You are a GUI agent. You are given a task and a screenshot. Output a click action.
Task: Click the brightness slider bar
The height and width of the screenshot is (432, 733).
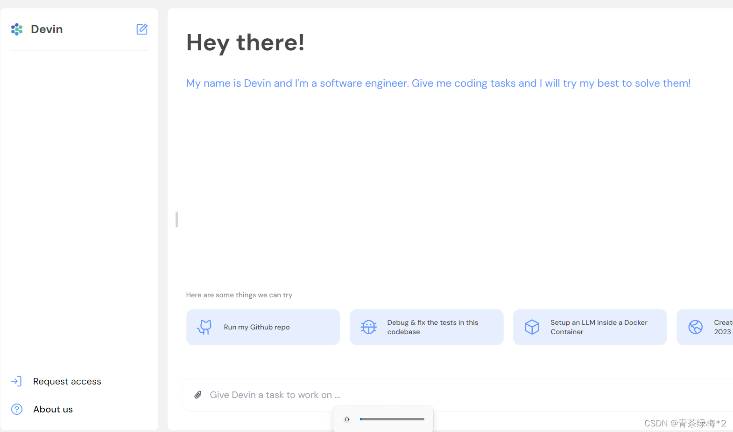[x=392, y=419]
